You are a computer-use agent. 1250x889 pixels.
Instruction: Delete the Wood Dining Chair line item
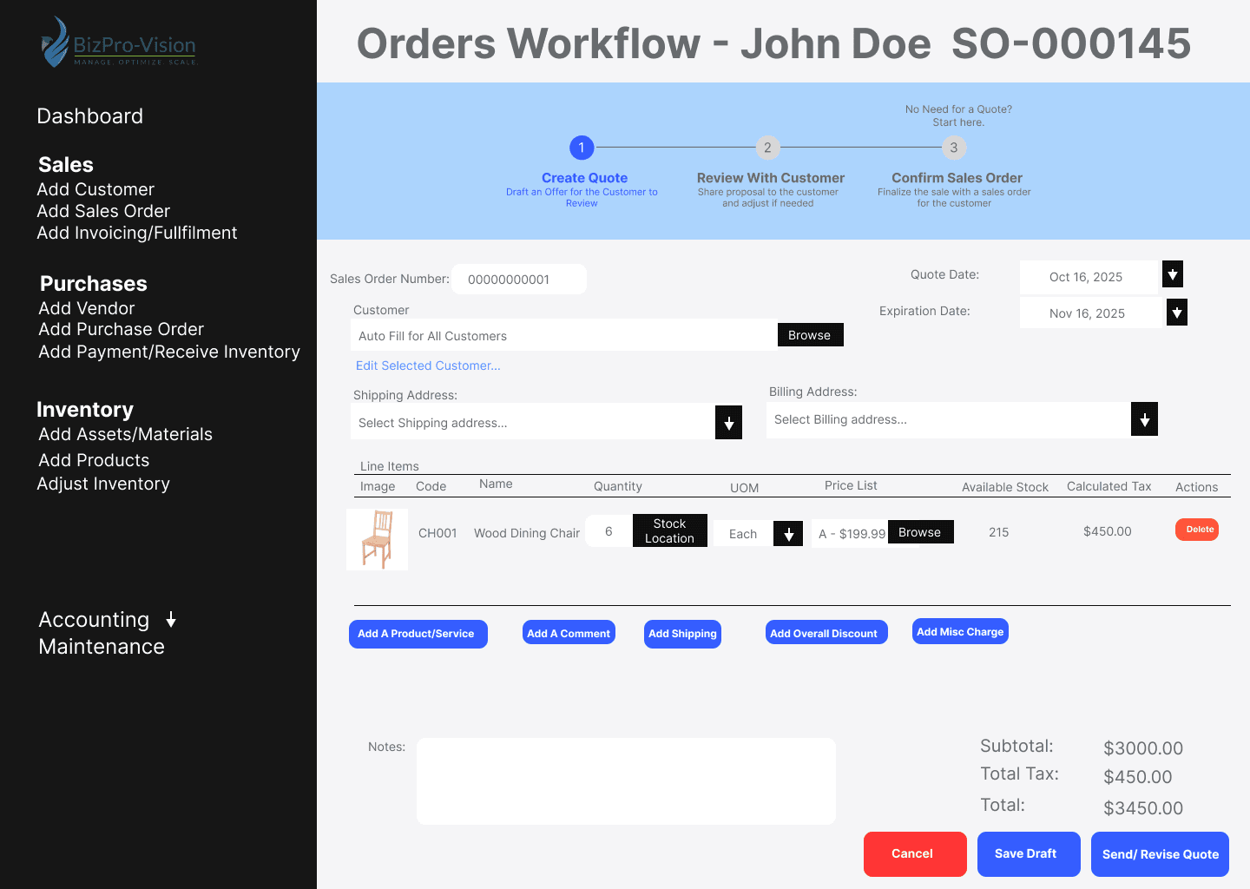pyautogui.click(x=1197, y=529)
